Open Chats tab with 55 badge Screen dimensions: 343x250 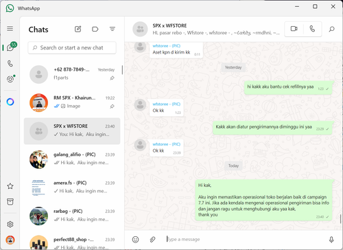point(10,47)
